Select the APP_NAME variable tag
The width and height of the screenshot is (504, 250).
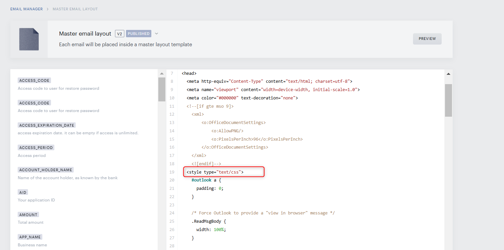click(30, 237)
